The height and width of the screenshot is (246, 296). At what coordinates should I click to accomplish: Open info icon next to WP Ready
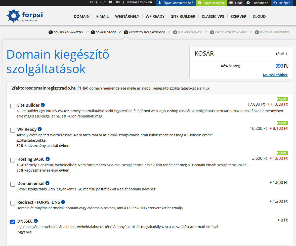click(x=40, y=129)
